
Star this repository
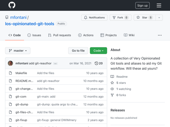144,17
